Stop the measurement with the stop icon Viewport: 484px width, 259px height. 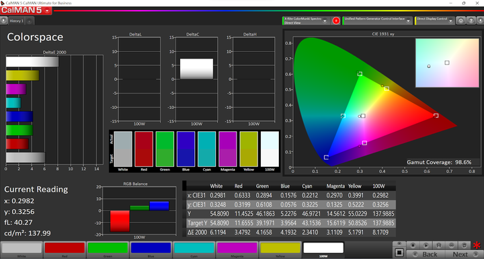(x=413, y=246)
